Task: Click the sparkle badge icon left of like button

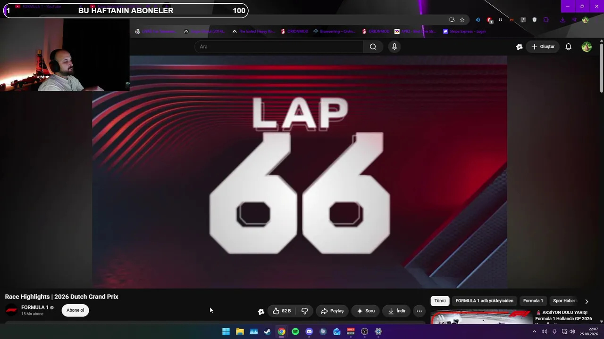Action: click(x=261, y=311)
